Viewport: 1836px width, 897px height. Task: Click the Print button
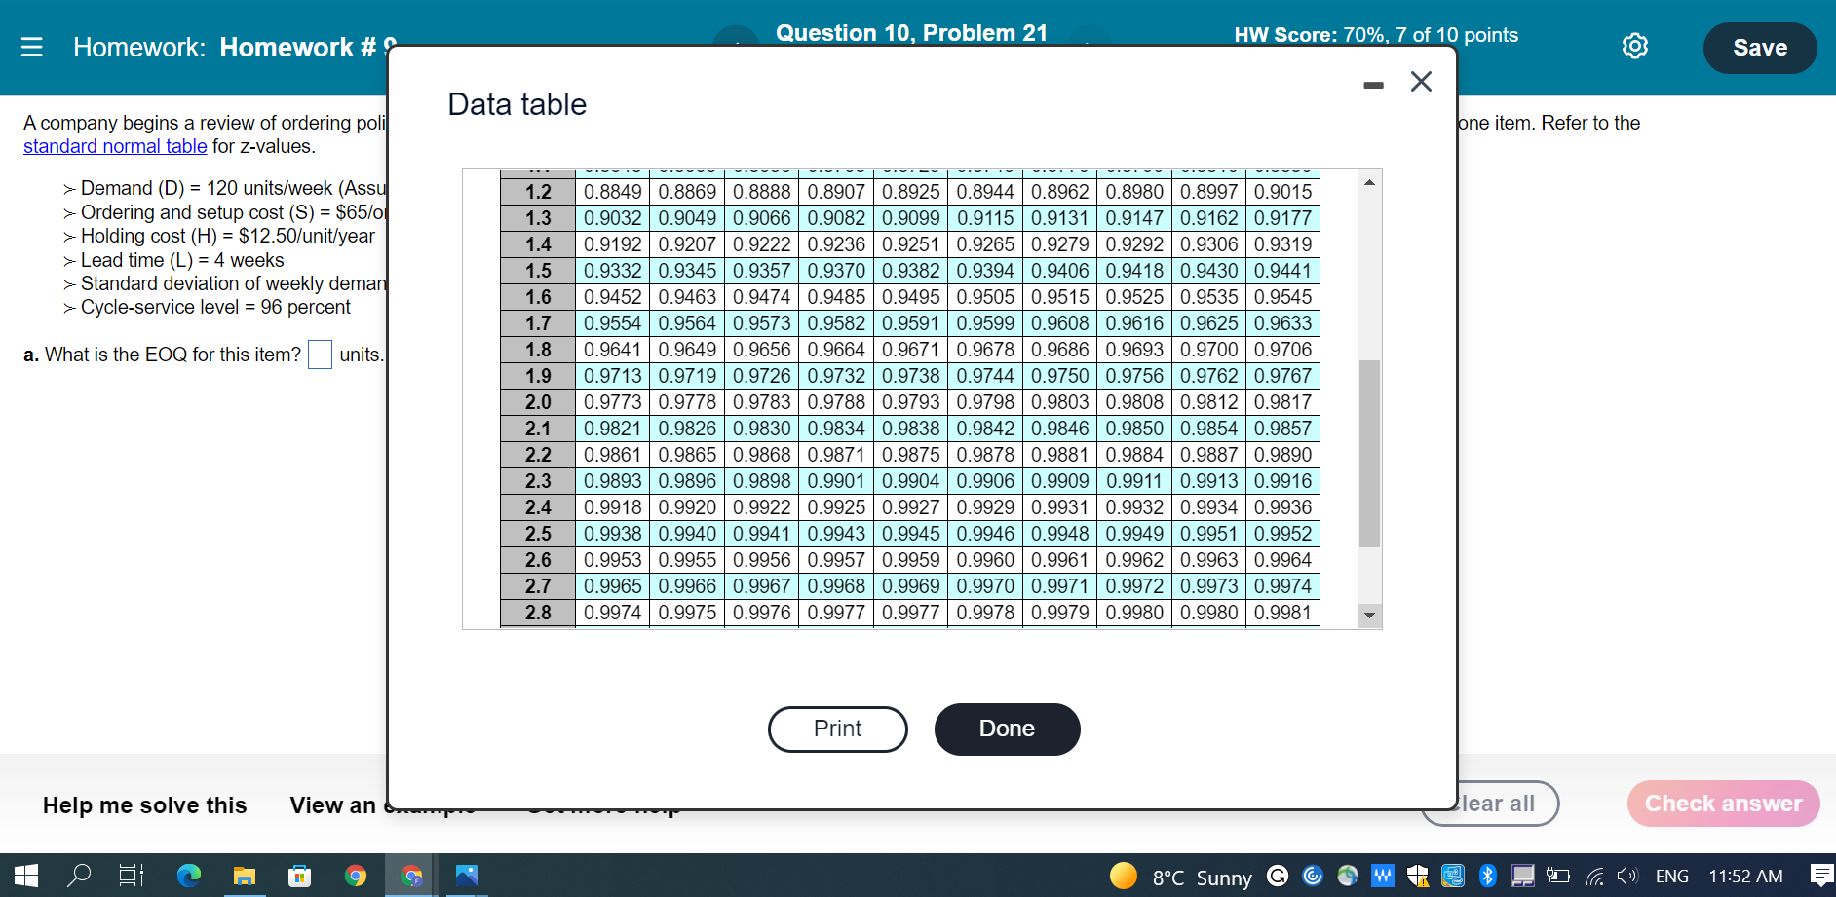pyautogui.click(x=837, y=729)
